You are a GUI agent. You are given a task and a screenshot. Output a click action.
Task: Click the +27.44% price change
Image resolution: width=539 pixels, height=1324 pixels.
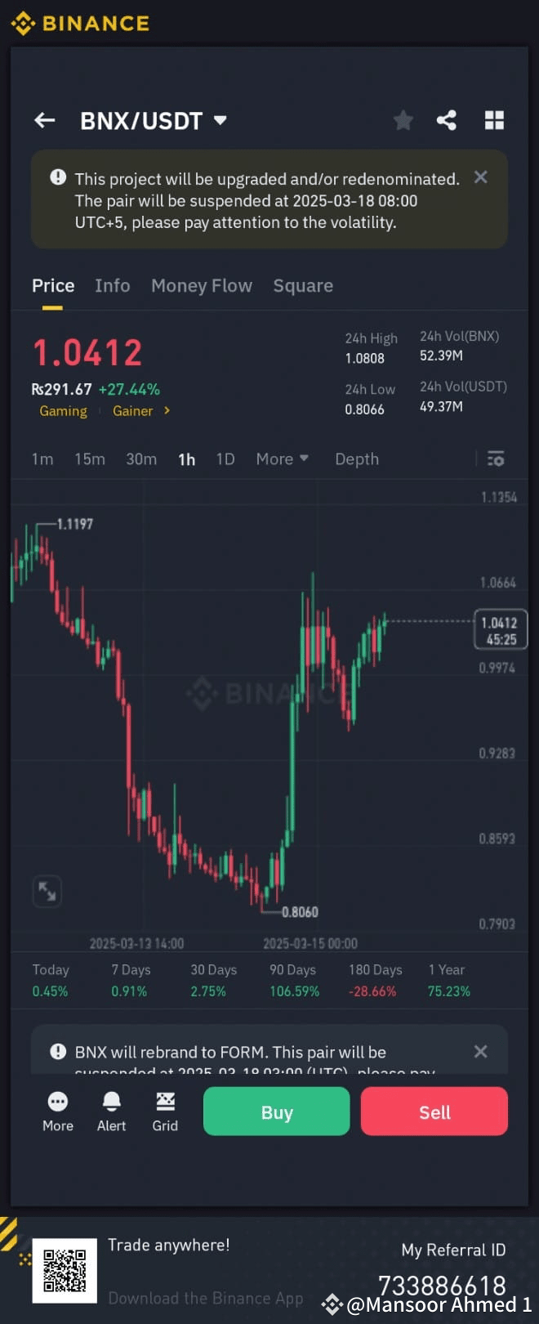[x=129, y=389]
